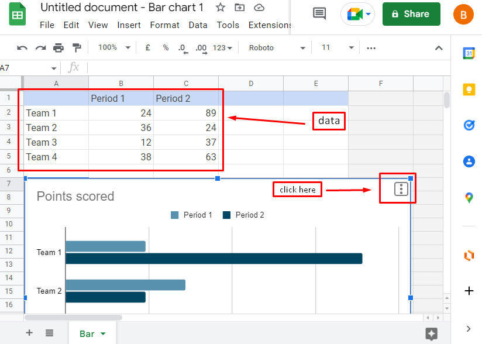Screen dimensions: 482x344
Task: Open the Extensions menu
Action: tap(270, 25)
